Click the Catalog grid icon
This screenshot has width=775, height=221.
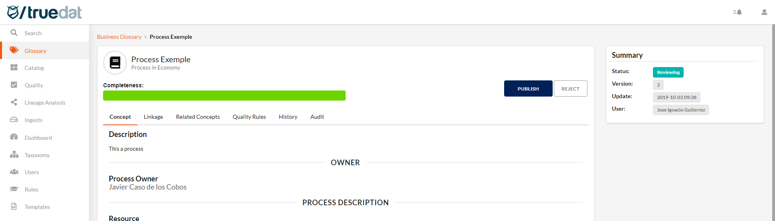14,67
